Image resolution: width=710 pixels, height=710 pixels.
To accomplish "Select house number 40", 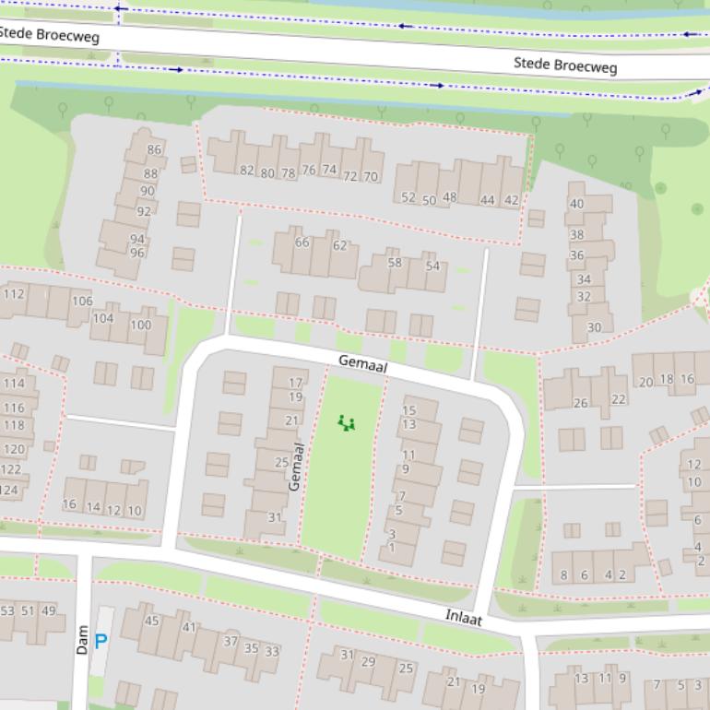I will [x=576, y=204].
